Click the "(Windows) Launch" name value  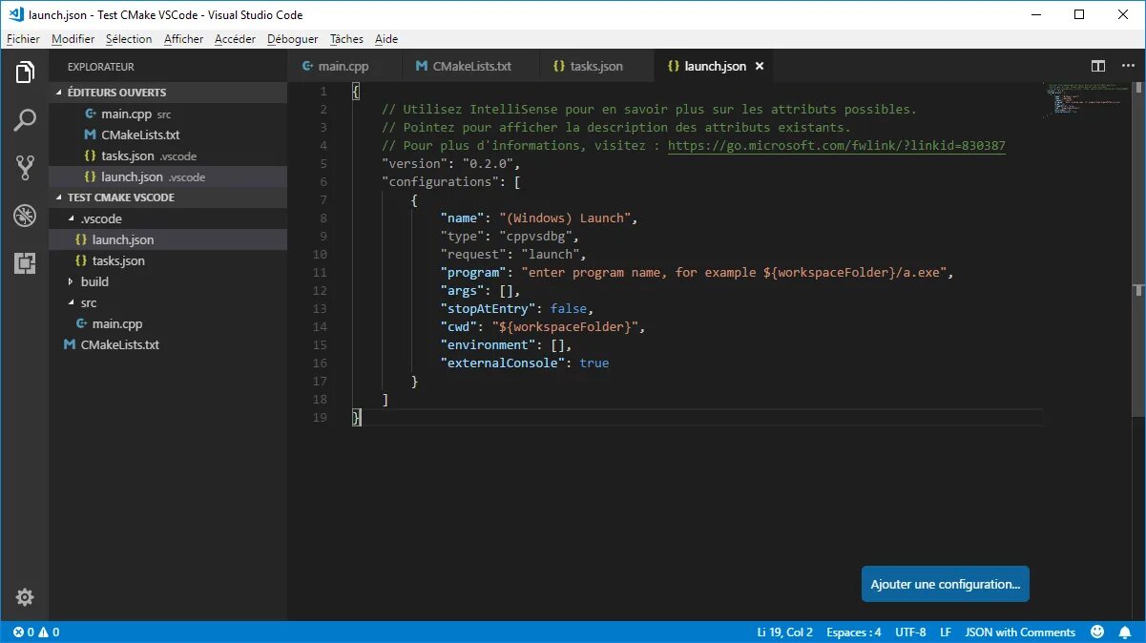(x=566, y=218)
